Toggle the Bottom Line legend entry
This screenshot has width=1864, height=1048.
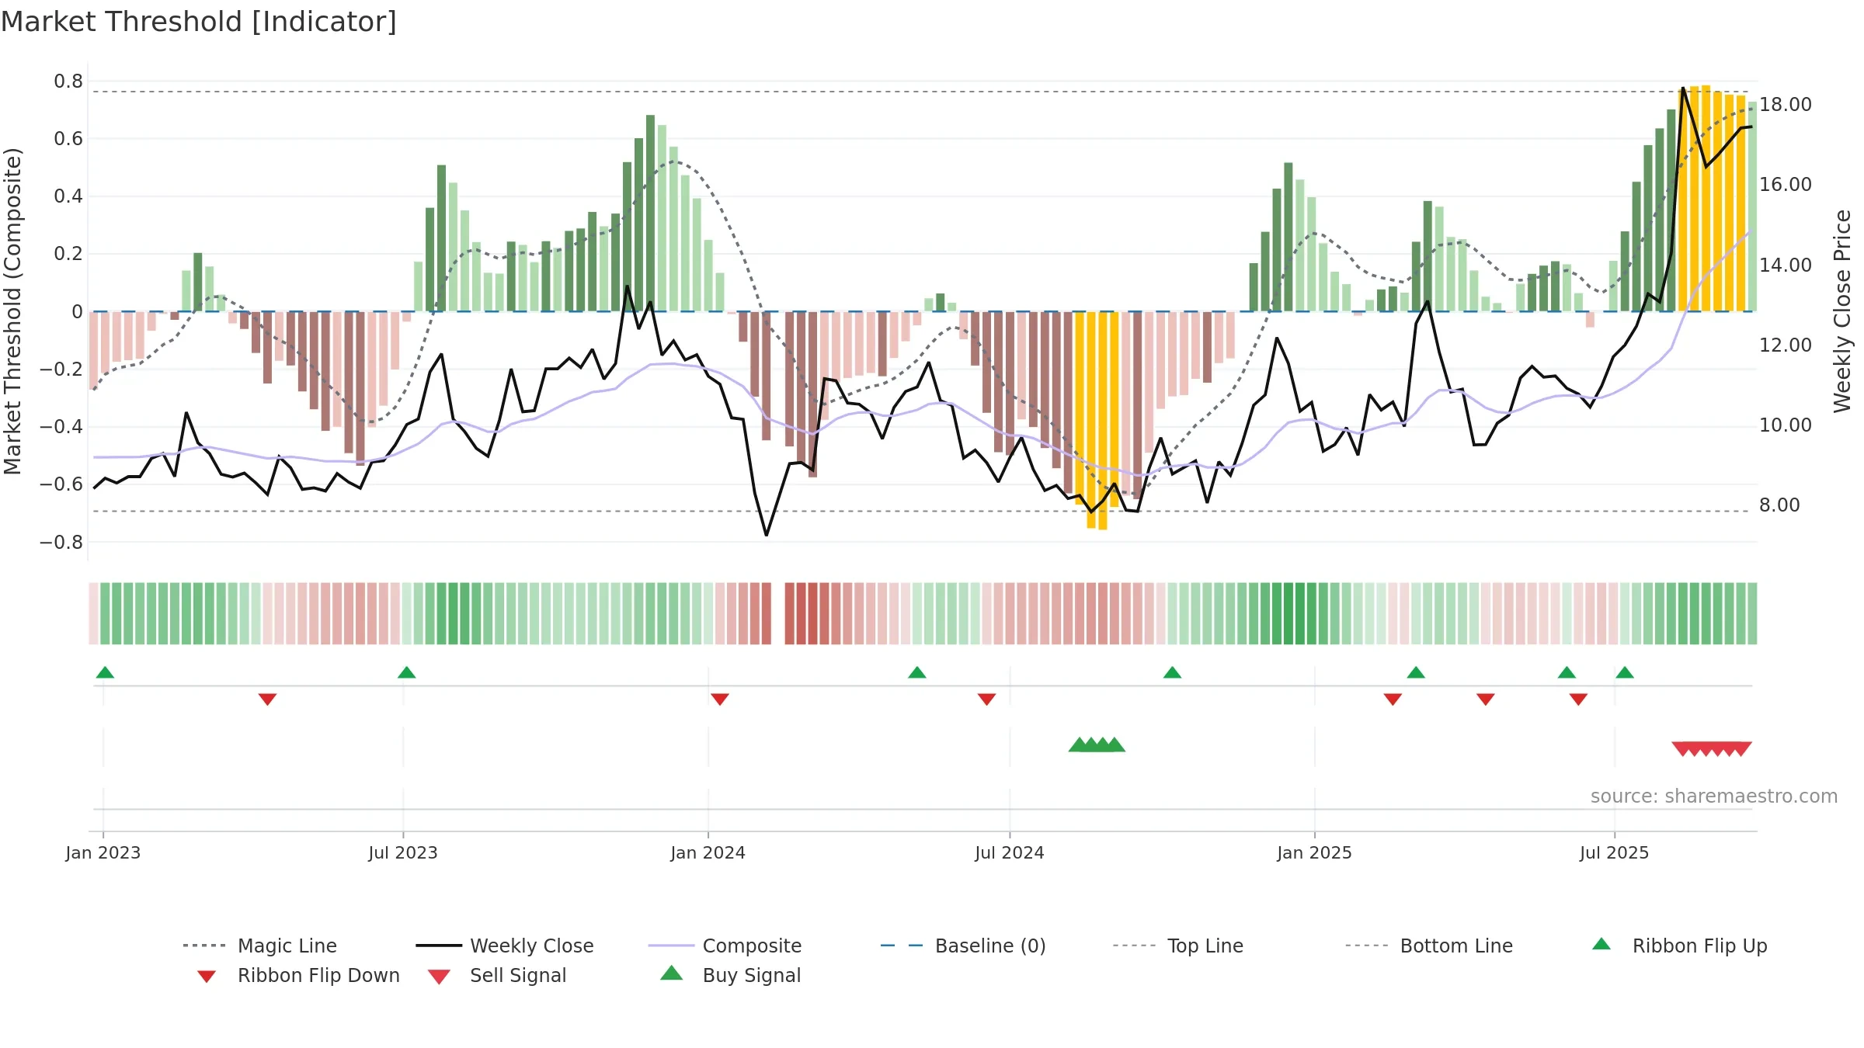click(1429, 946)
